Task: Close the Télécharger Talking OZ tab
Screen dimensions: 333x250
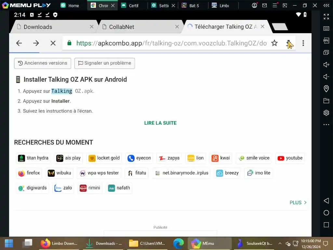Action: pyautogui.click(x=263, y=26)
